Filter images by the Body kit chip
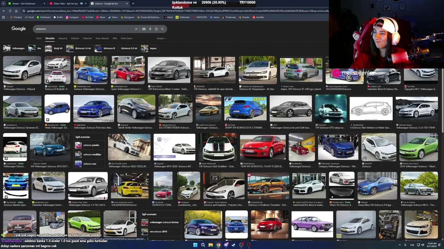Image resolution: width=444 pixels, height=249 pixels. 54,48
